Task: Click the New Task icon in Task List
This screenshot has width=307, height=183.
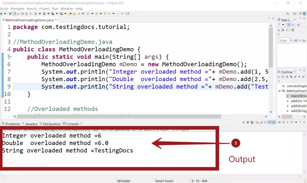Action: pos(279,25)
